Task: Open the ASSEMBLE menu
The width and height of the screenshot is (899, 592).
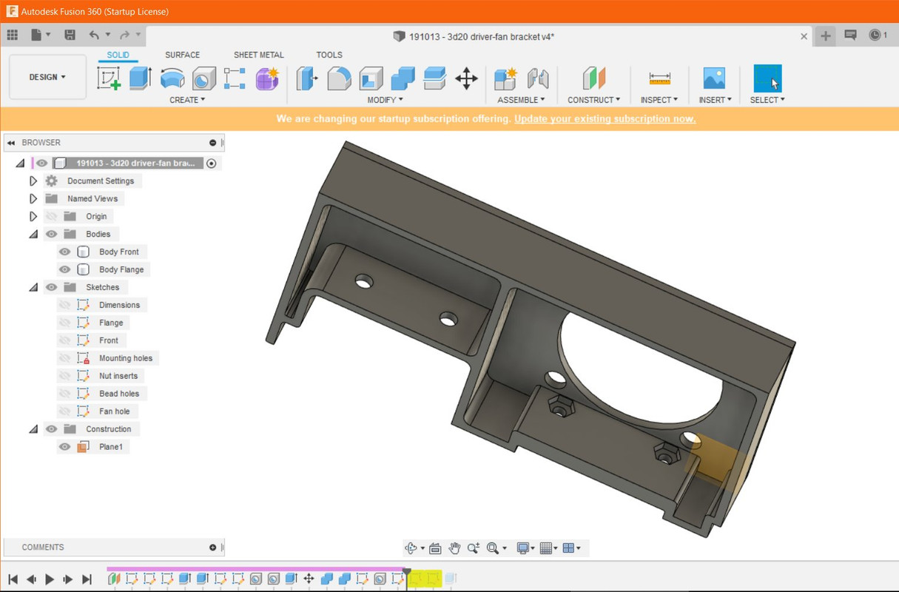Action: [x=521, y=100]
